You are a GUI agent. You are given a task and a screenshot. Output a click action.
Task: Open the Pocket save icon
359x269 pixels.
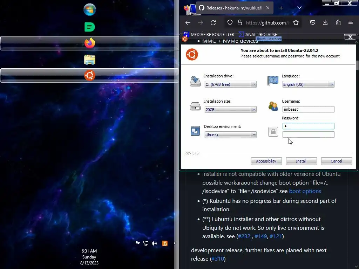[312, 23]
